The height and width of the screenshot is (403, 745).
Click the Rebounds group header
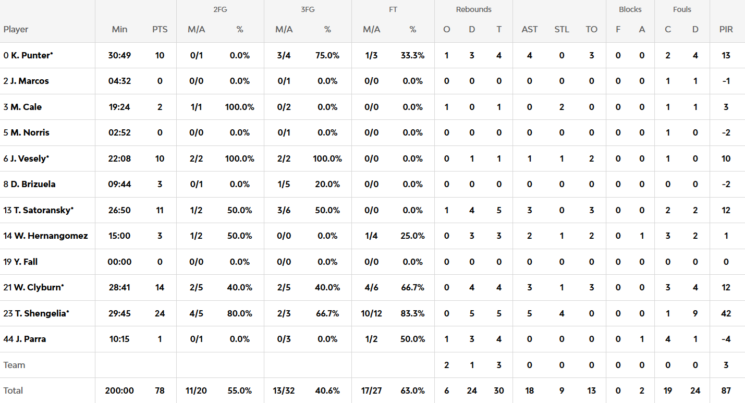tap(473, 9)
